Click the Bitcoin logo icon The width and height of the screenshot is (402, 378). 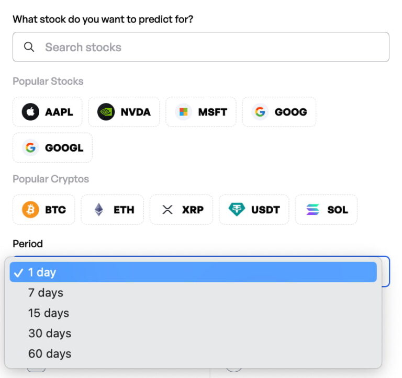click(30, 210)
